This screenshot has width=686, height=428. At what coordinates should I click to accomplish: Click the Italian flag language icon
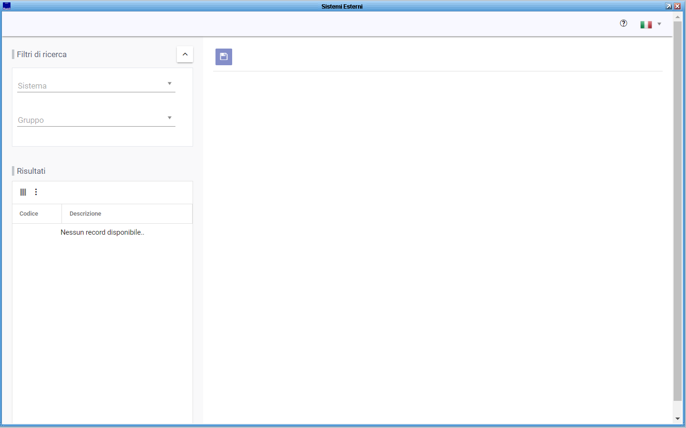click(x=646, y=24)
